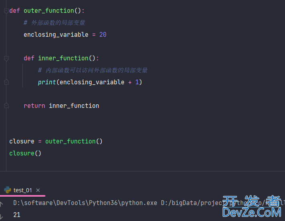Click the output value 21 in console

[x=17, y=215]
